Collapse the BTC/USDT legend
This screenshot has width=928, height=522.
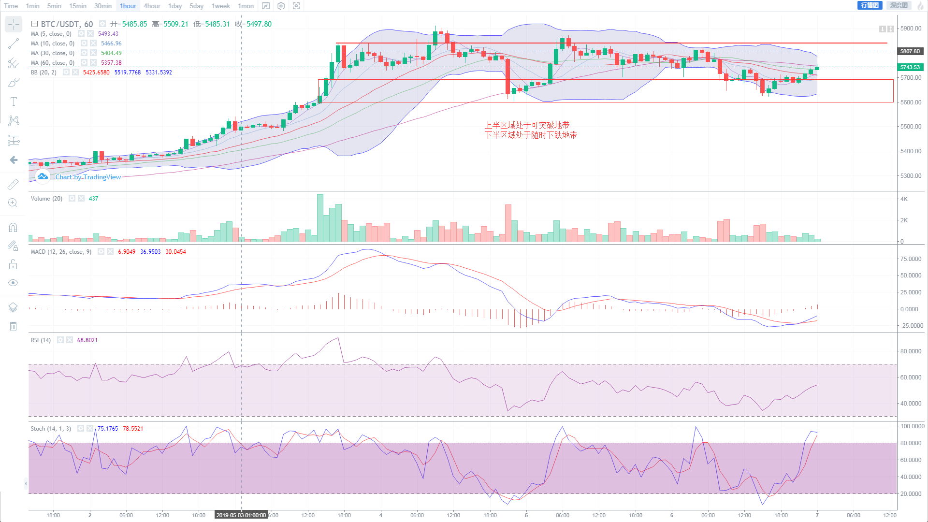[34, 24]
